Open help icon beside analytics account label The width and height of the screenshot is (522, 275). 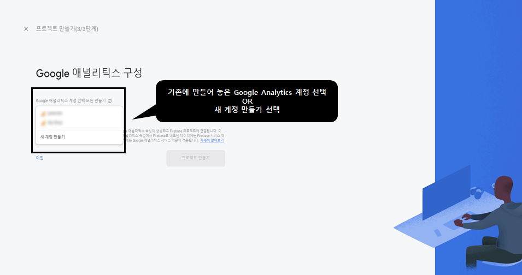click(109, 100)
